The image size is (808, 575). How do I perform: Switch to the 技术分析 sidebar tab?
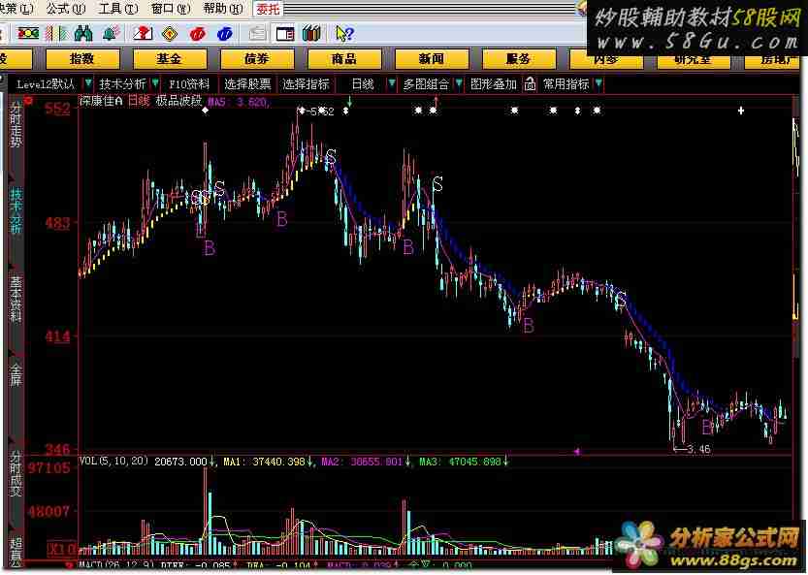[16, 210]
